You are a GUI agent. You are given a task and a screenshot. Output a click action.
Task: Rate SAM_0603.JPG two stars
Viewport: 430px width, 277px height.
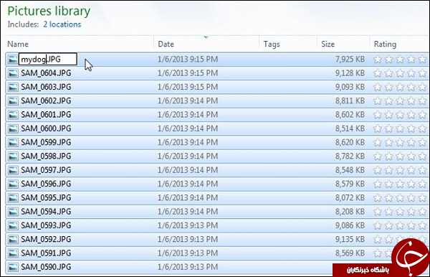click(389, 87)
